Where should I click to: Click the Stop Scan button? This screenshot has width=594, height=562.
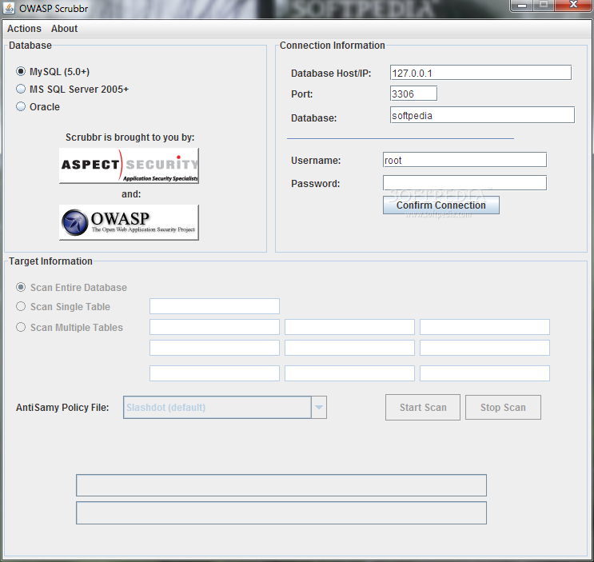point(503,408)
